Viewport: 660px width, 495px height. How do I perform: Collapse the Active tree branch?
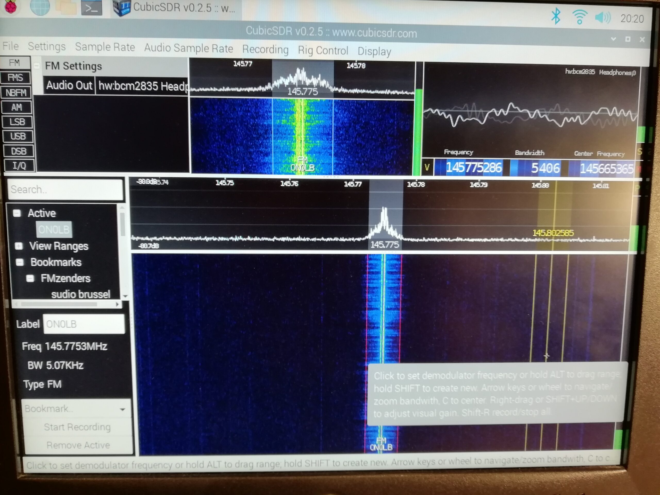tap(17, 213)
